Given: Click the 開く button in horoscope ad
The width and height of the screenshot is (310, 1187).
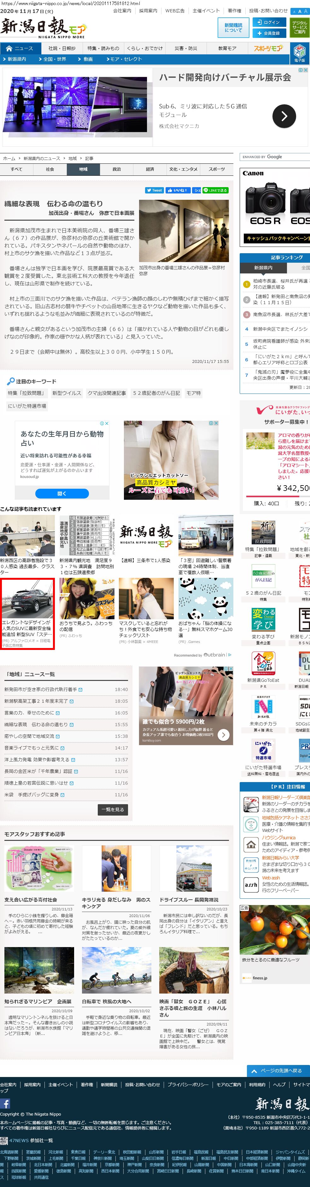Looking at the screenshot, I should [61, 493].
